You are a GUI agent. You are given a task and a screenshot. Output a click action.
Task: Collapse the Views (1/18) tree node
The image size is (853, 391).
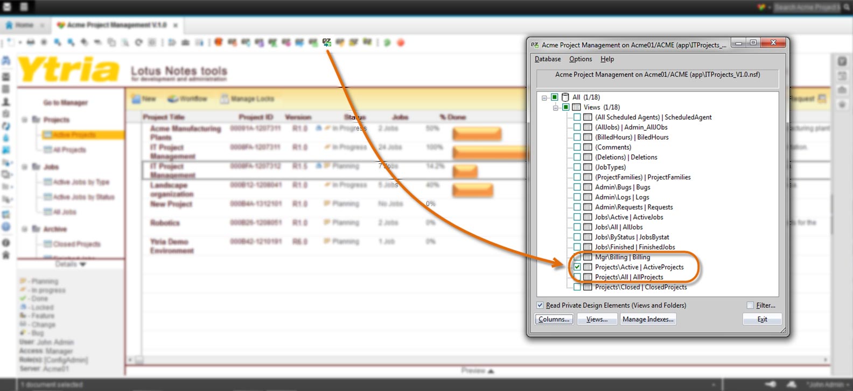[x=555, y=108]
